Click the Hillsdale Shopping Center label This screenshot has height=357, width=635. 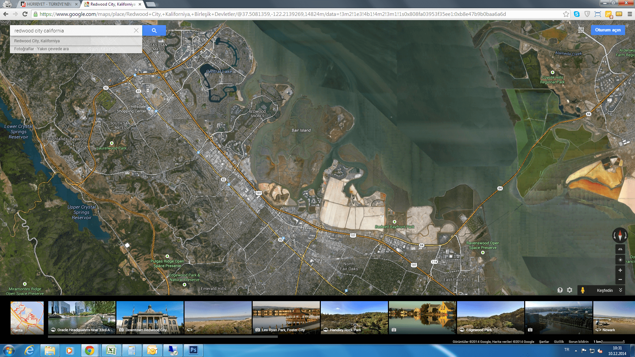[131, 109]
